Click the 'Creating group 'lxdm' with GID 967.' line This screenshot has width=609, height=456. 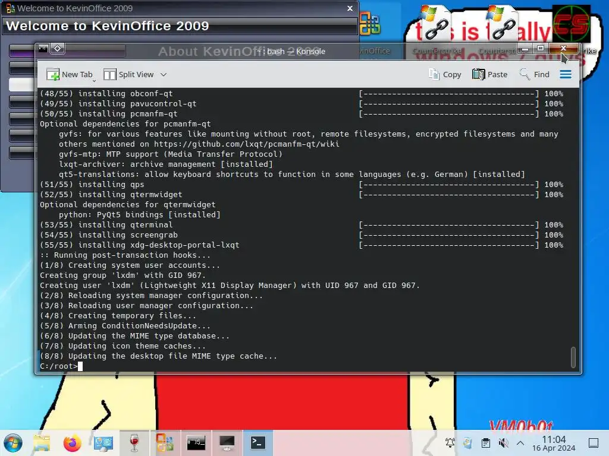[123, 275]
